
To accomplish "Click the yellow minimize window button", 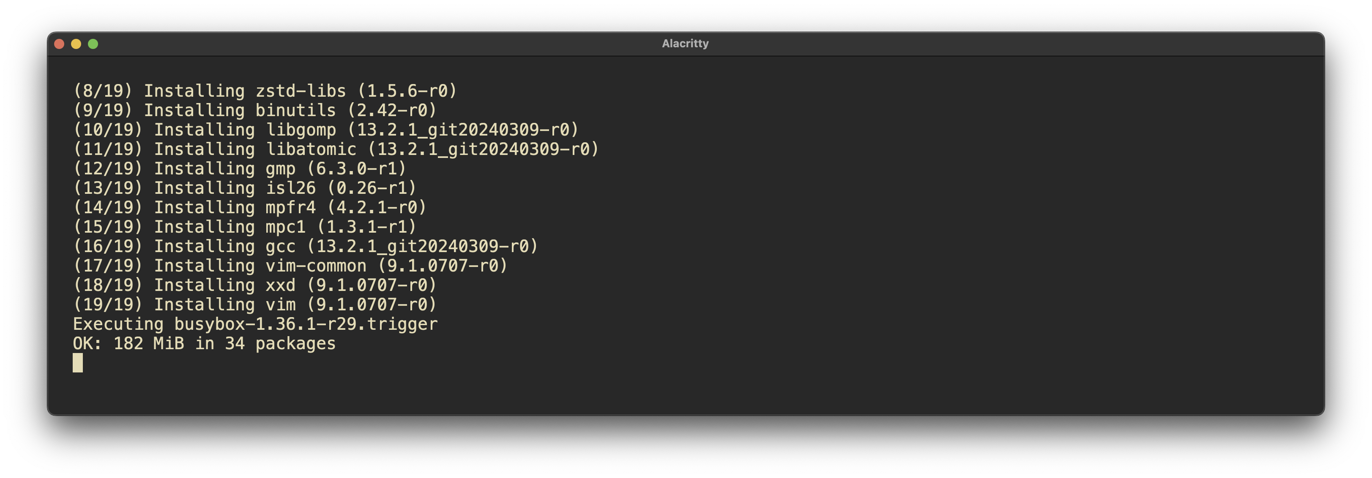I will pos(76,44).
